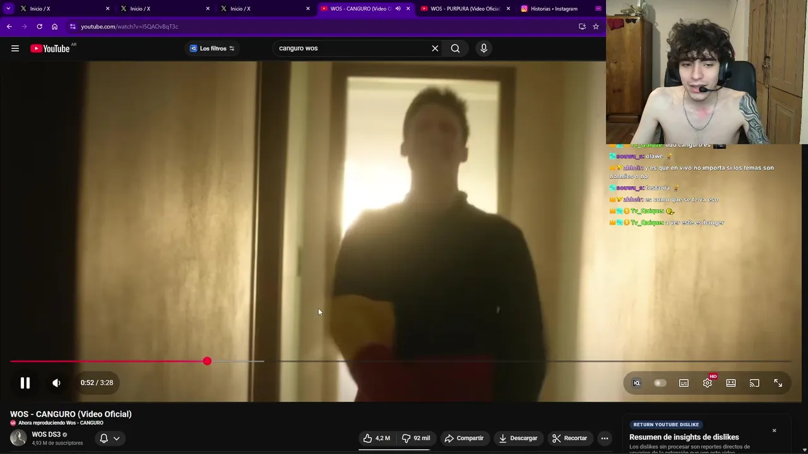808x454 pixels.
Task: Go to YouTube home via logo
Action: (x=50, y=49)
